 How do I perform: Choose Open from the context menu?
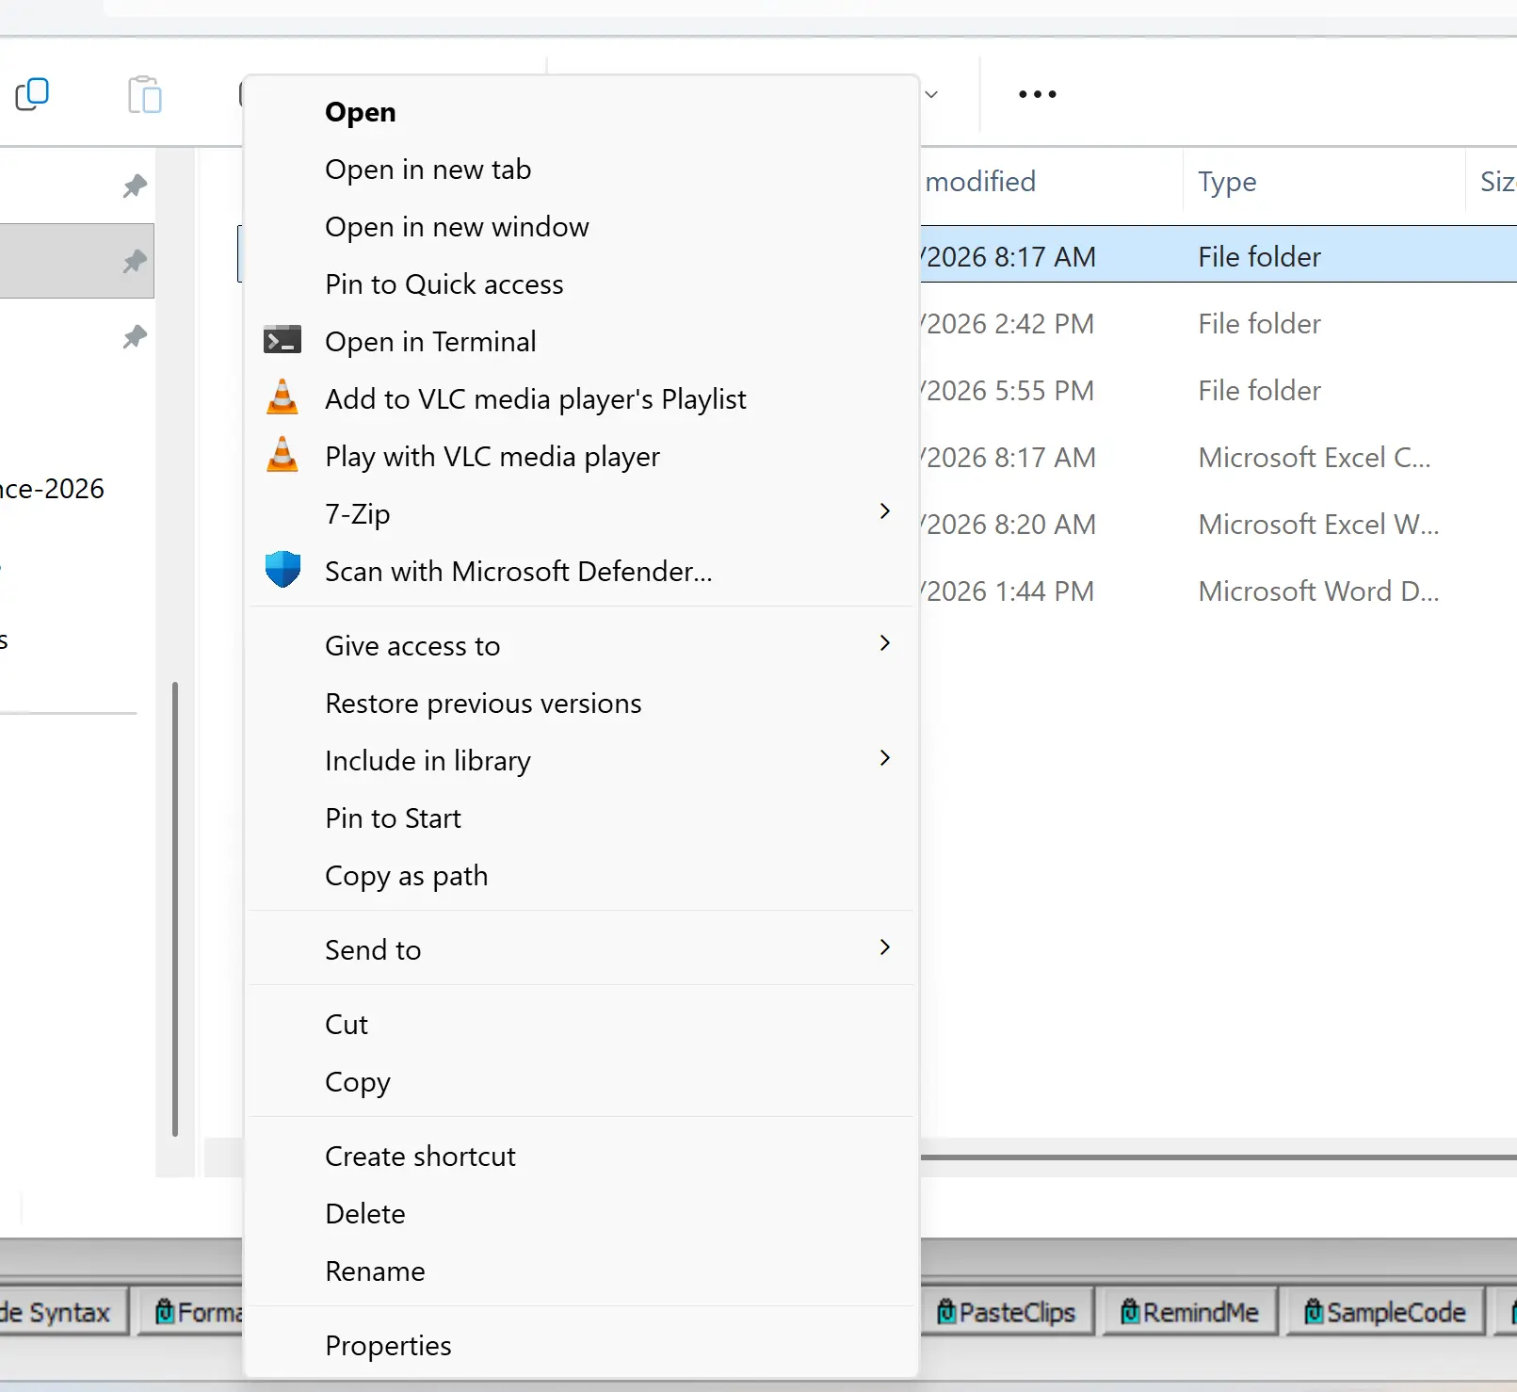(581, 112)
